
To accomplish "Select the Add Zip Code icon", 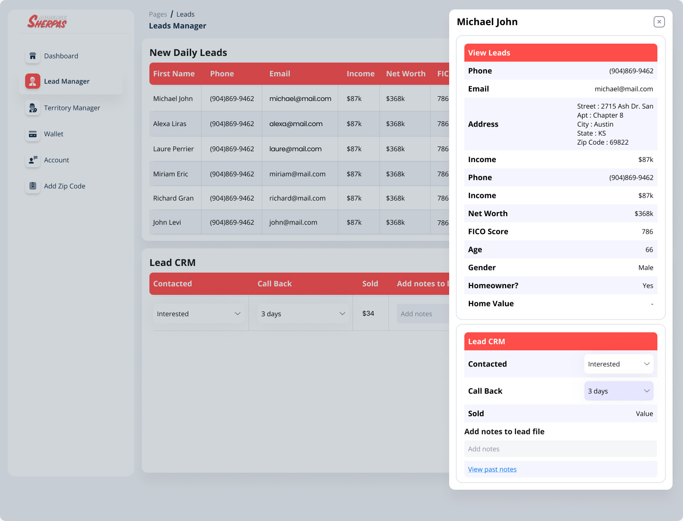I will [32, 186].
